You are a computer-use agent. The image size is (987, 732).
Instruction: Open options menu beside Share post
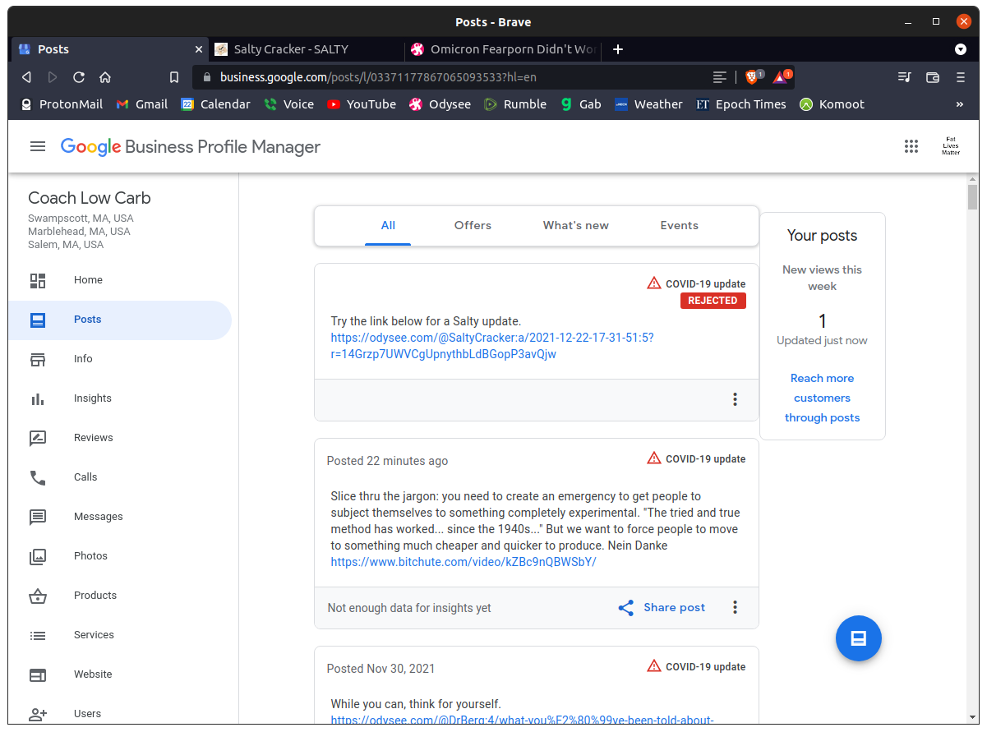point(735,607)
